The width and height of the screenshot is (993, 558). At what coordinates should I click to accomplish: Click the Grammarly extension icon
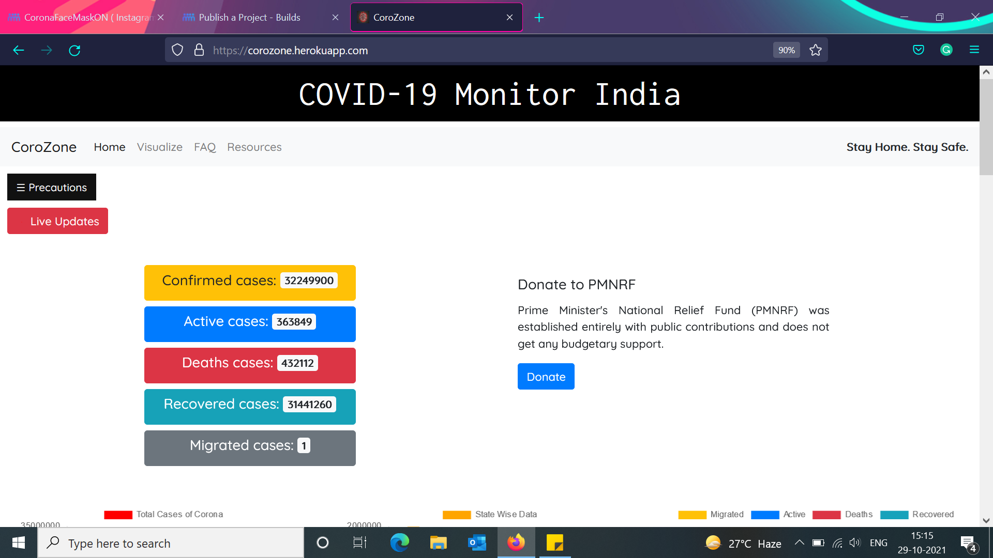click(x=946, y=50)
